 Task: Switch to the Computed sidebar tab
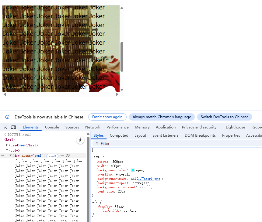click(x=119, y=135)
